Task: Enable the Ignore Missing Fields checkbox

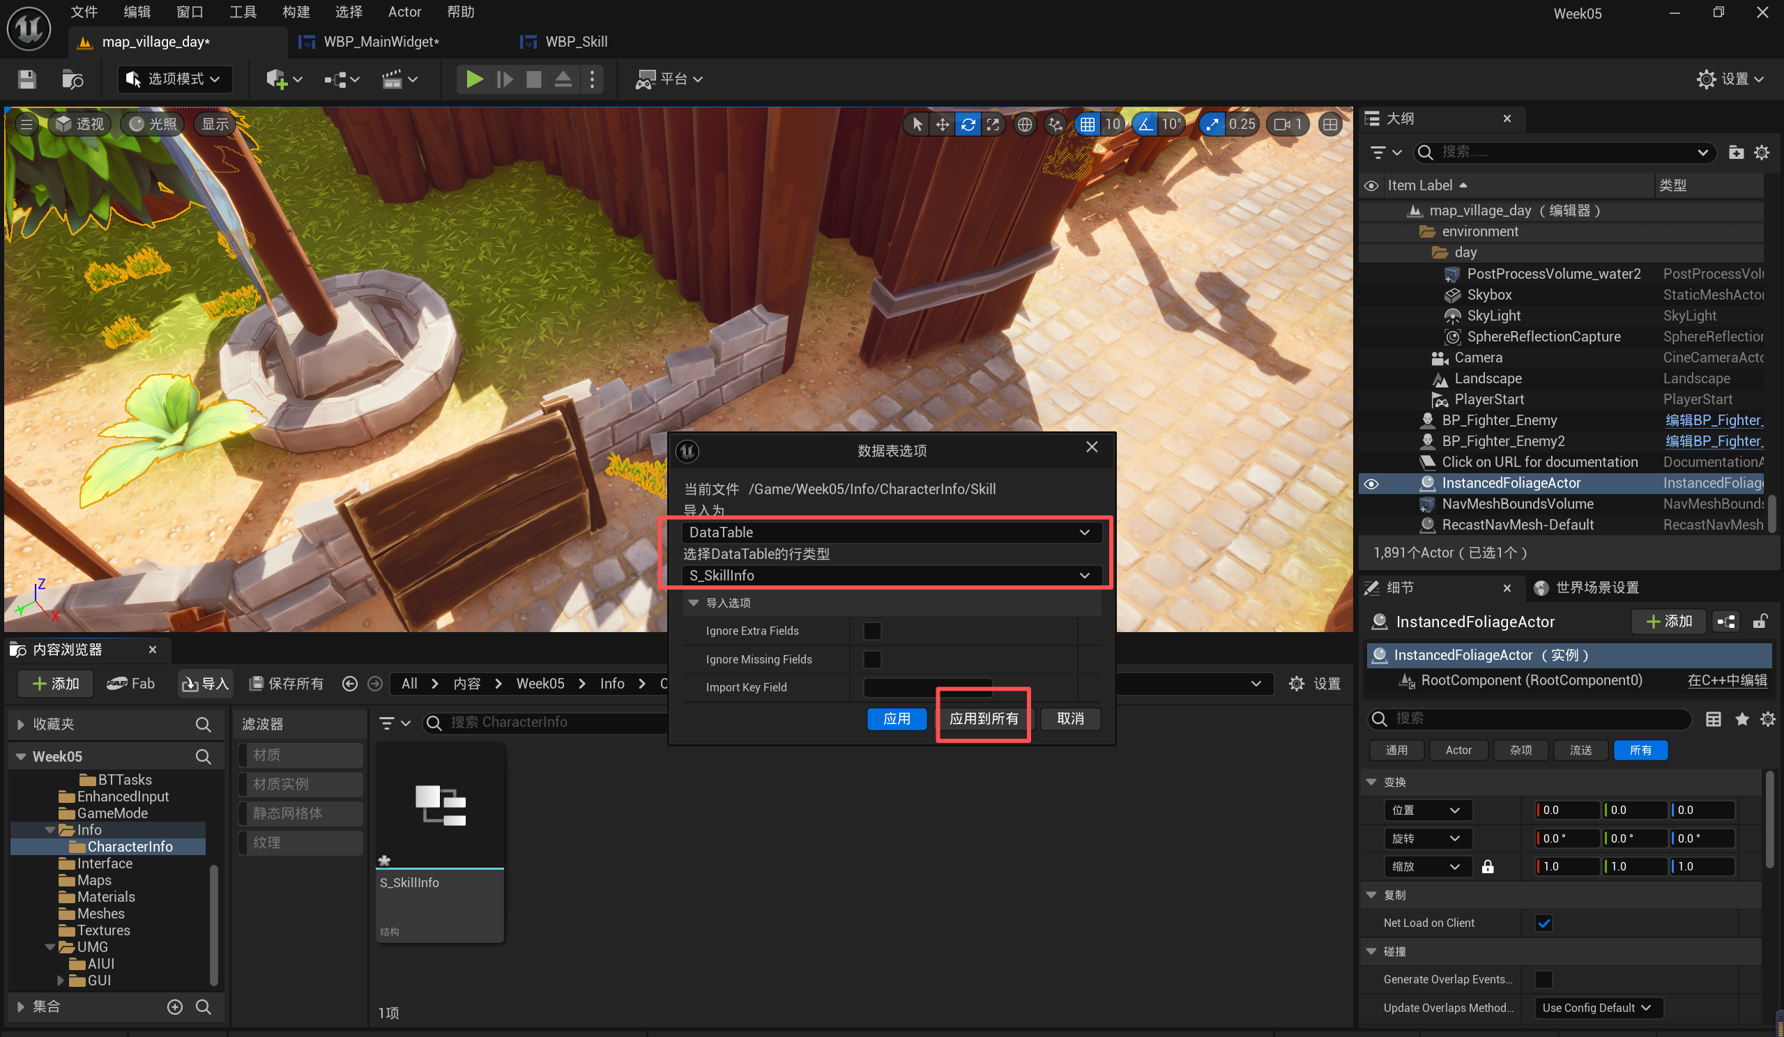Action: click(872, 659)
